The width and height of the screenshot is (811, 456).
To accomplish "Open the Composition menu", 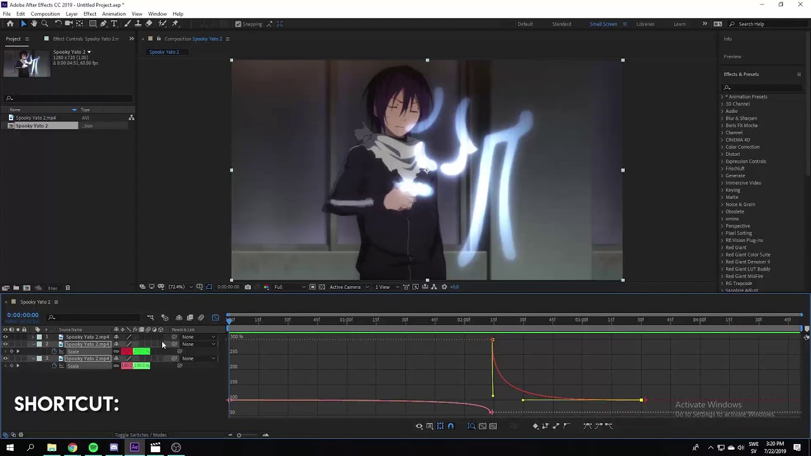I will click(45, 14).
